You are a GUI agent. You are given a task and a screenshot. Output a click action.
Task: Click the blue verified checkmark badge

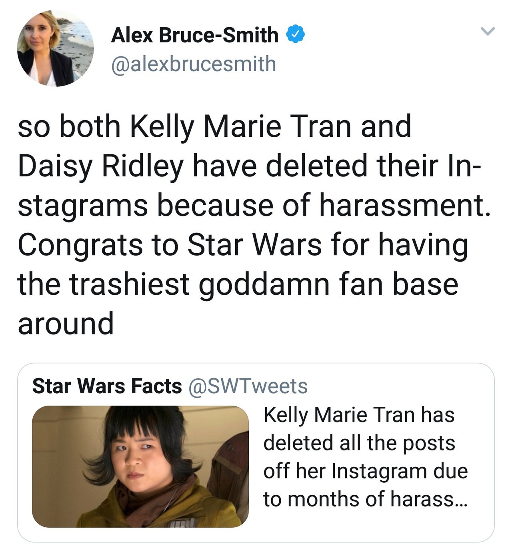[295, 35]
